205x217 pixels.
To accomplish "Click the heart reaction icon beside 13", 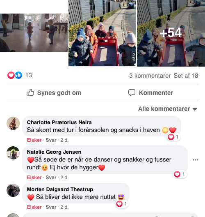I will (x=11, y=75).
